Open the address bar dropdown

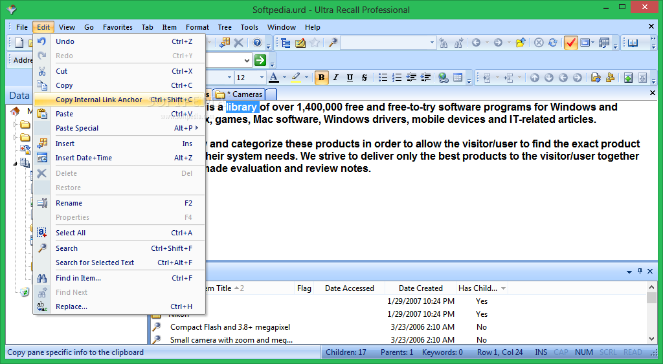point(247,60)
